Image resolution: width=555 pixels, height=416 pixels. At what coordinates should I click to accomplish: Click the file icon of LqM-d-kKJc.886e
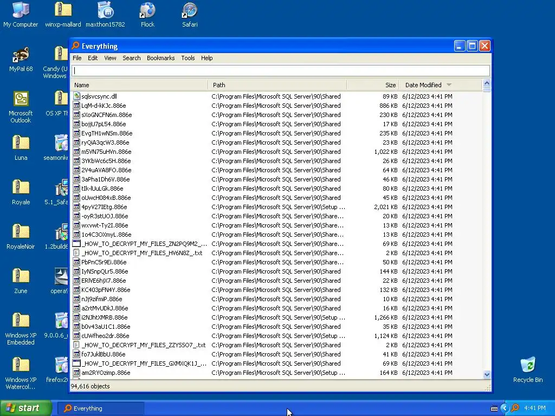(76, 106)
